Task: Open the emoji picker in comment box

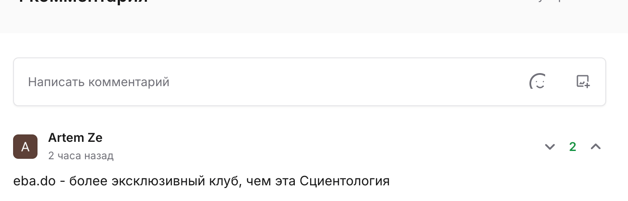Action: click(538, 81)
